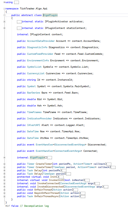Click the Decompilation log comment line

[x=27, y=206]
